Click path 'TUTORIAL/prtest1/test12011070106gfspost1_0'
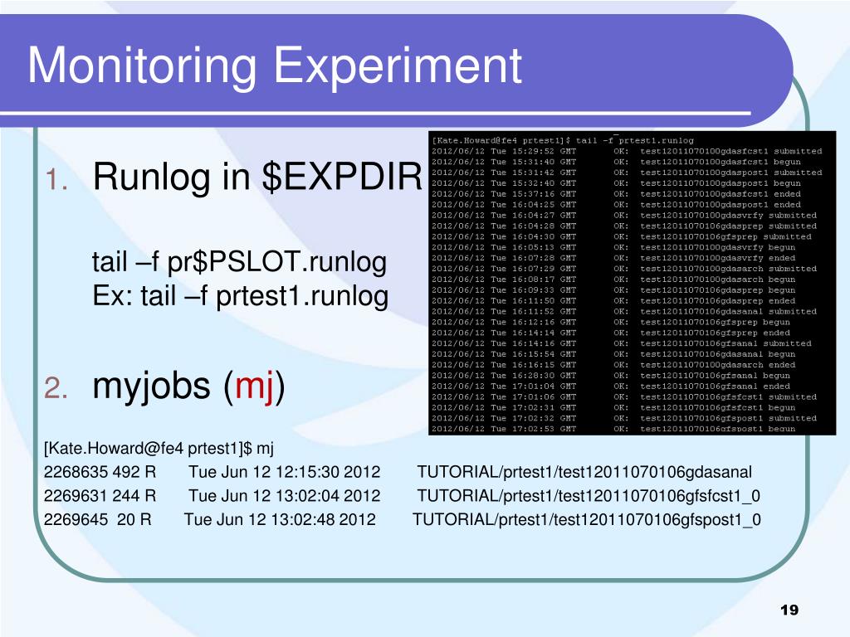 587,519
